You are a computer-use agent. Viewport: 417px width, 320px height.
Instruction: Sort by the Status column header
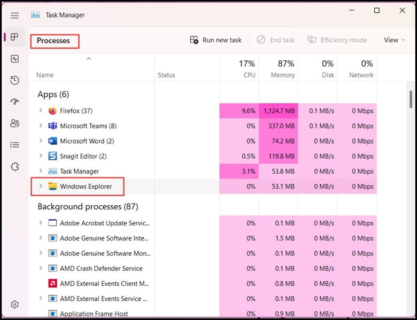(187, 68)
